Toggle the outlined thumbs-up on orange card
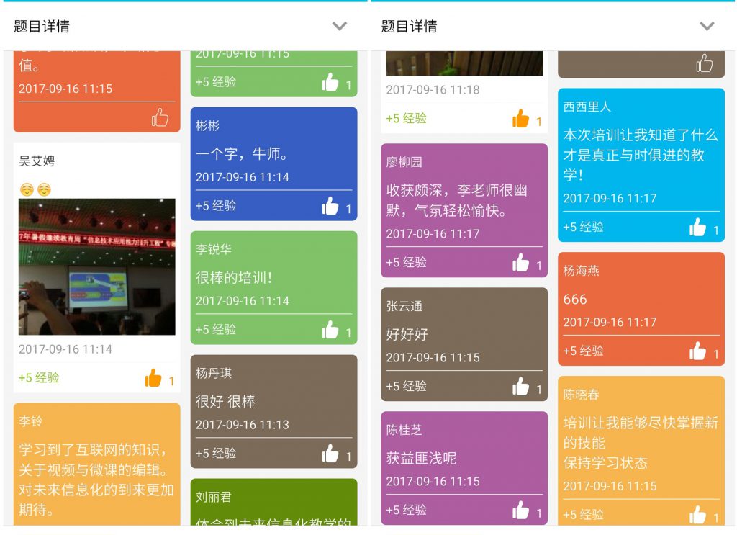 160,117
